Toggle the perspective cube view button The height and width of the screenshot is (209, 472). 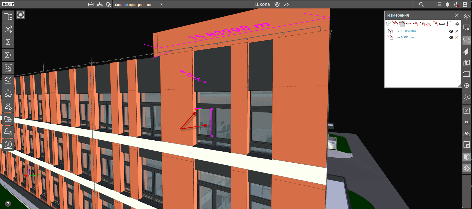[466, 157]
